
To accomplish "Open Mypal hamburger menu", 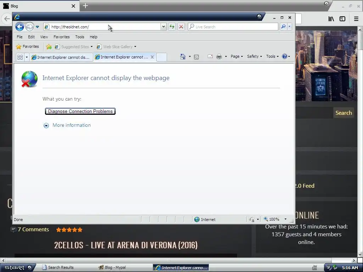I will click(x=356, y=19).
